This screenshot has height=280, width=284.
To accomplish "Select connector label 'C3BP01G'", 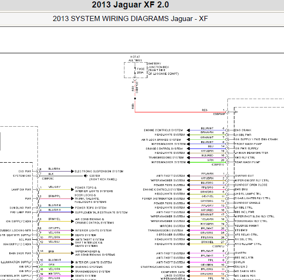I will point(218,165).
